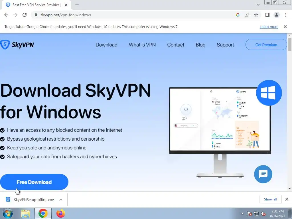Dismiss the Chrome update notification bar

(285, 27)
